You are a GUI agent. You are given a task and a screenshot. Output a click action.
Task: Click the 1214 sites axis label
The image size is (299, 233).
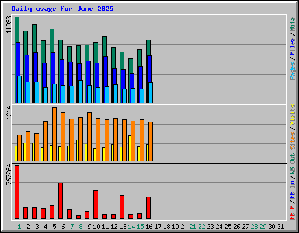(x=9, y=112)
